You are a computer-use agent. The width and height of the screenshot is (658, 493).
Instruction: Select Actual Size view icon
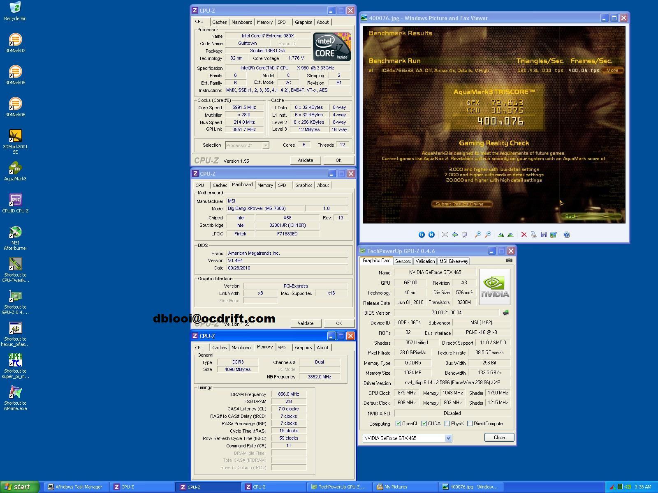pyautogui.click(x=455, y=235)
